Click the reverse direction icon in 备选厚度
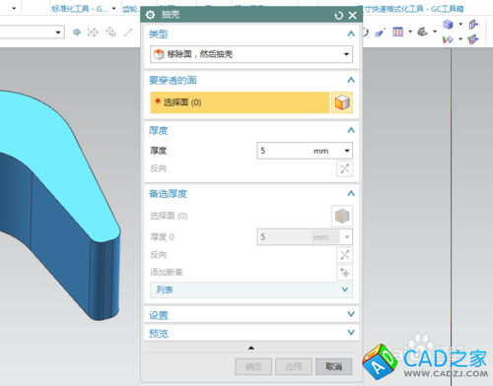This screenshot has height=386, width=493. pos(344,255)
